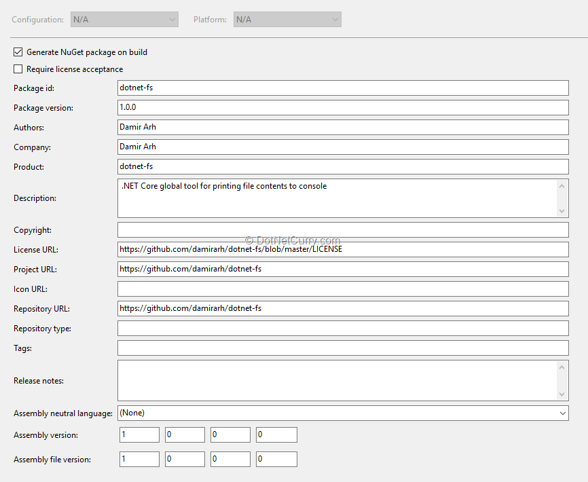Click the Package id field
This screenshot has width=588, height=482.
click(x=343, y=88)
